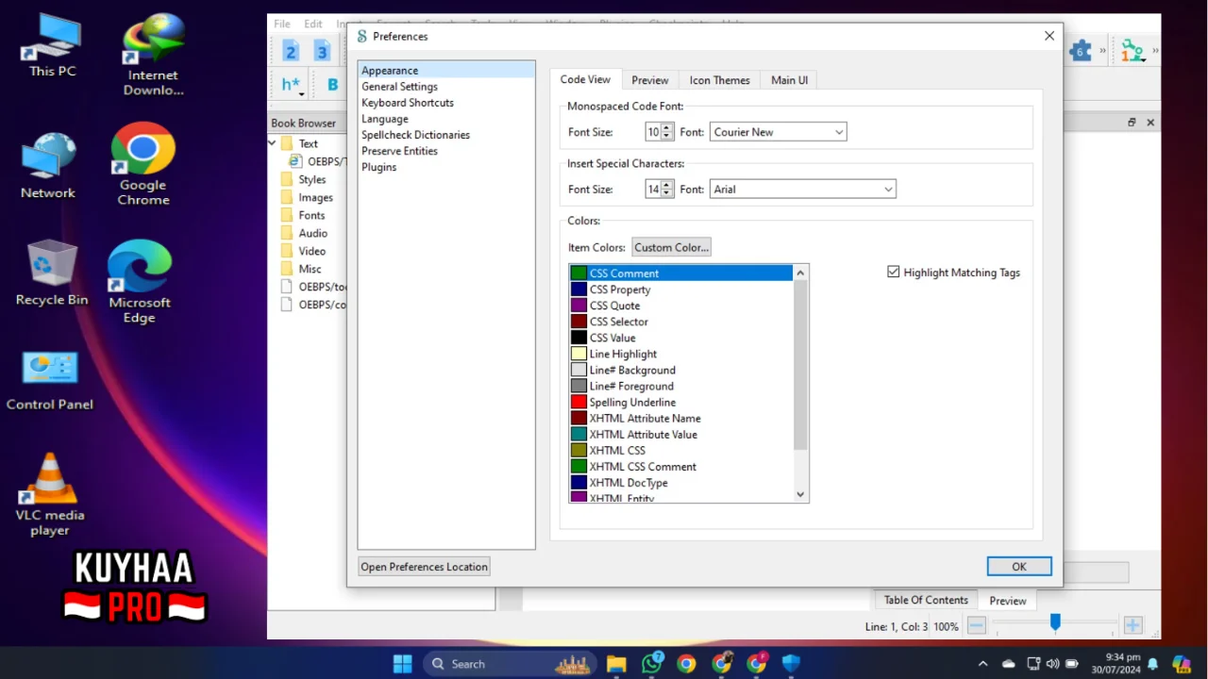Show hidden system tray icons

982,664
